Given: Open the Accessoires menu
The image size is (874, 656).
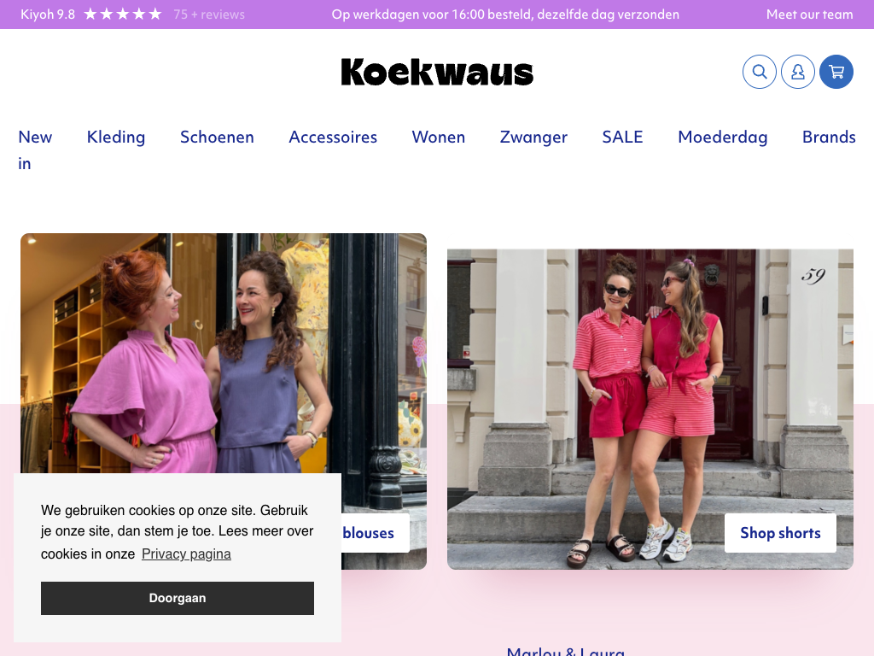Looking at the screenshot, I should [333, 138].
